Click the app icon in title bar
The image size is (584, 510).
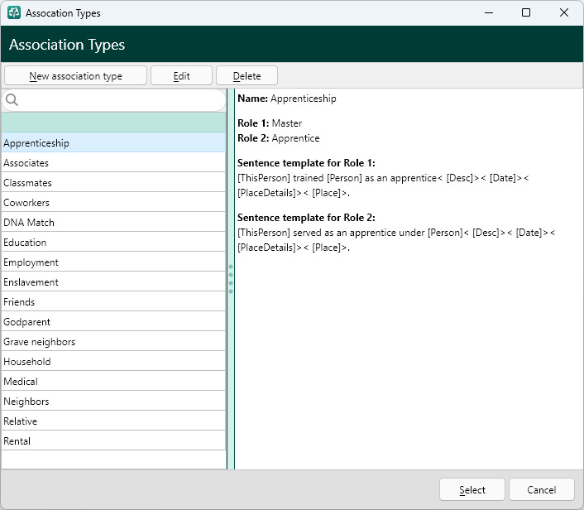click(x=14, y=12)
